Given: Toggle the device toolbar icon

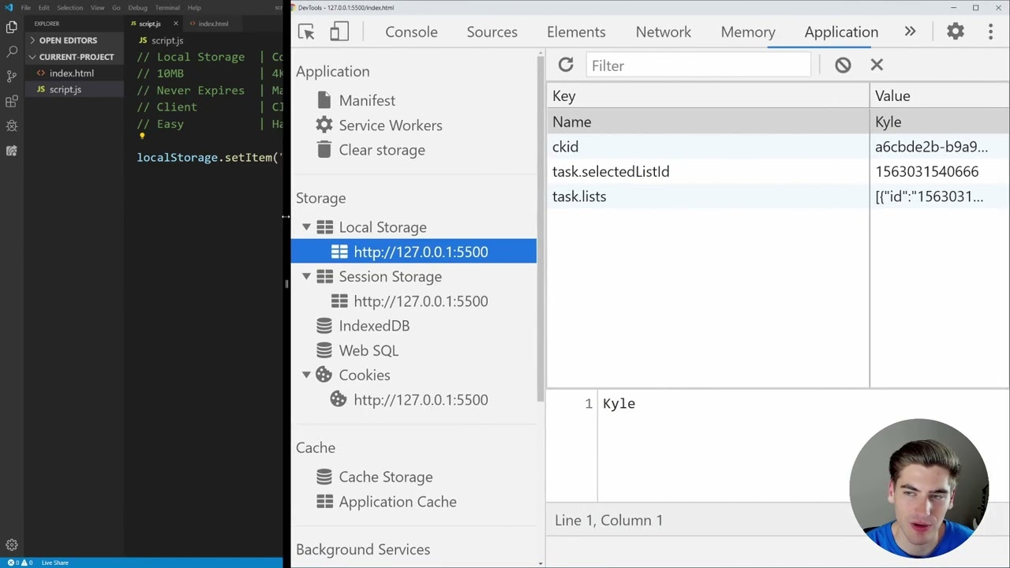Looking at the screenshot, I should point(339,32).
